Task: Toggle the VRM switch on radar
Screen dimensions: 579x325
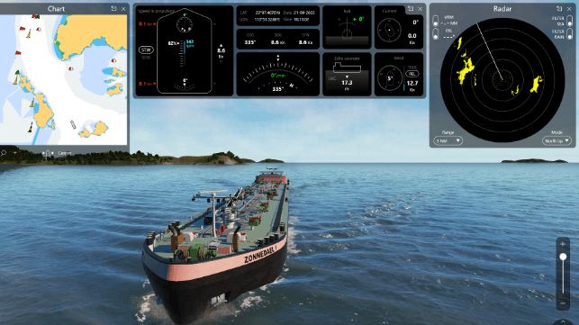Action: [436, 21]
